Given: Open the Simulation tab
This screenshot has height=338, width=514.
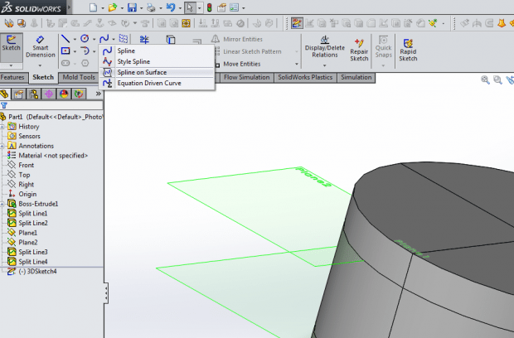Looking at the screenshot, I should tap(356, 77).
